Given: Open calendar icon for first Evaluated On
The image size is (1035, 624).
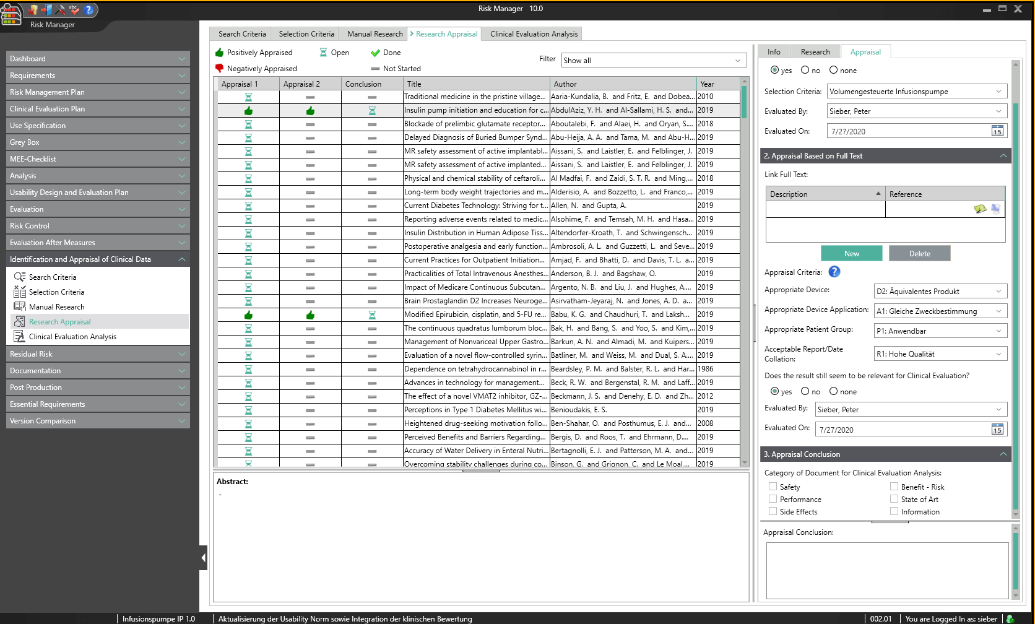Looking at the screenshot, I should (x=997, y=131).
